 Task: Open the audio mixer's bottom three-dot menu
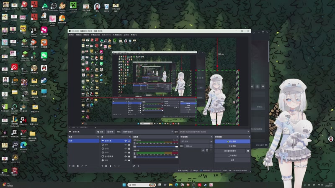click(x=139, y=166)
